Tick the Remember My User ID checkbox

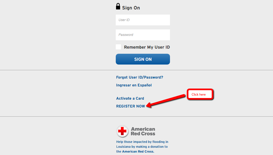tap(118, 47)
